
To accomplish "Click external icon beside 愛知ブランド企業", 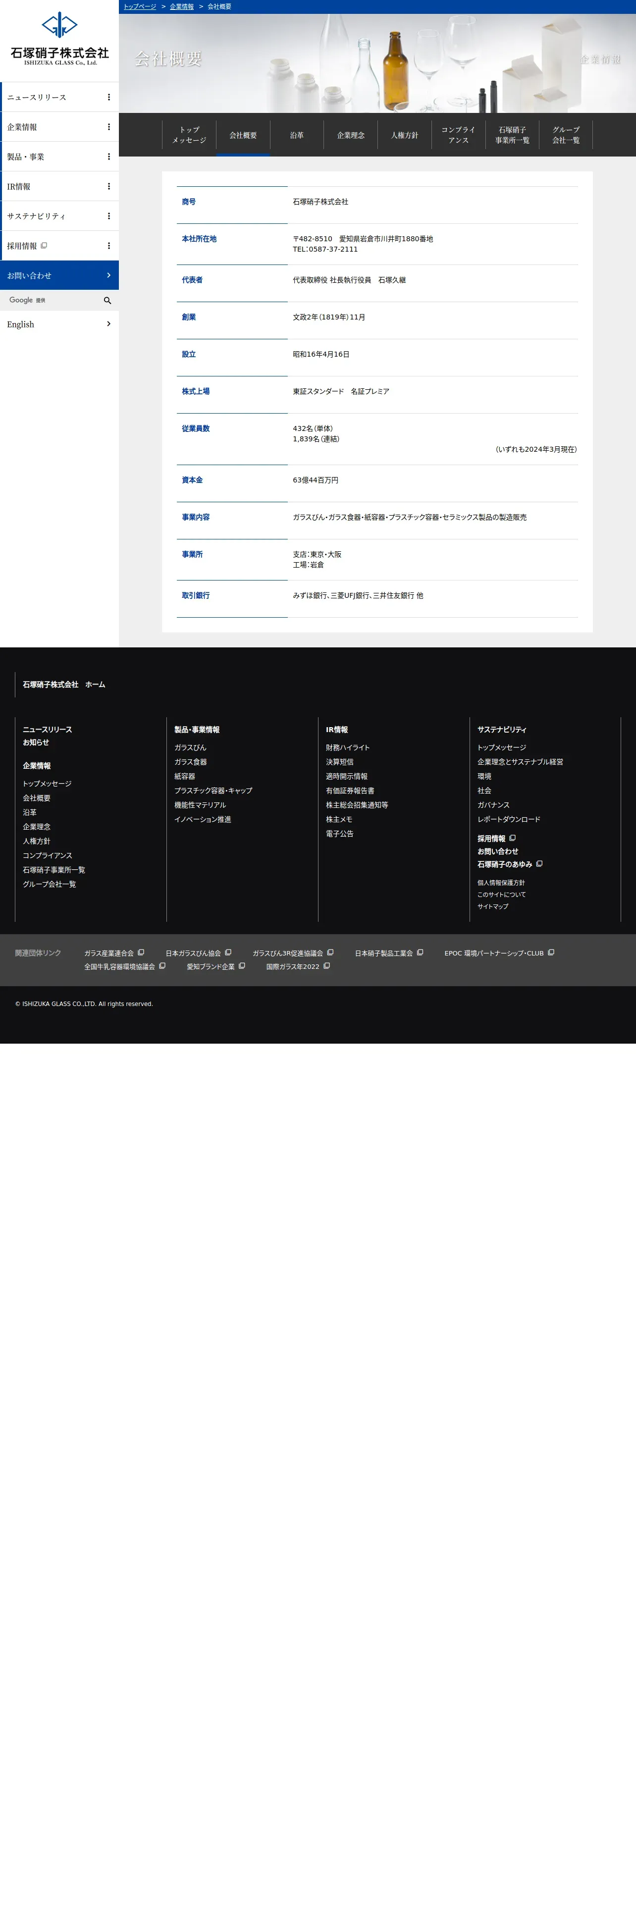I will [241, 966].
